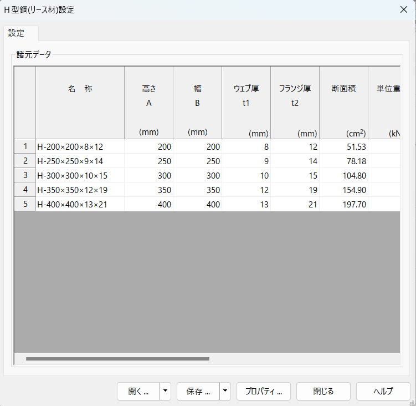This screenshot has height=406, width=416.
Task: Expand the dropdown arrow beside 開く
Action: pyautogui.click(x=165, y=391)
